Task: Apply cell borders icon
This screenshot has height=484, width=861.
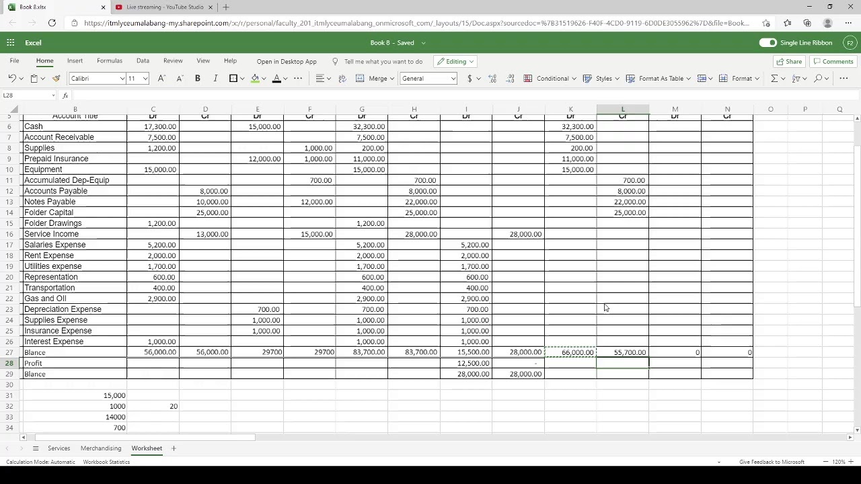Action: click(x=233, y=79)
